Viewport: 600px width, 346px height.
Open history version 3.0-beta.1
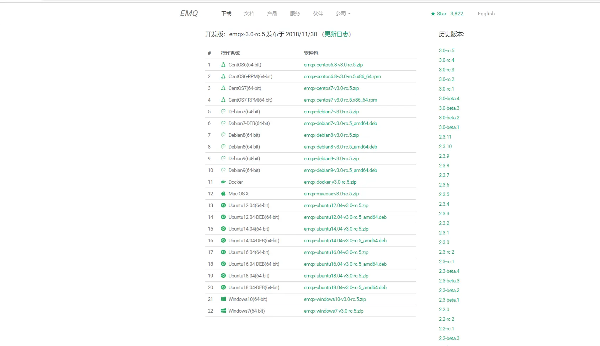tap(449, 127)
